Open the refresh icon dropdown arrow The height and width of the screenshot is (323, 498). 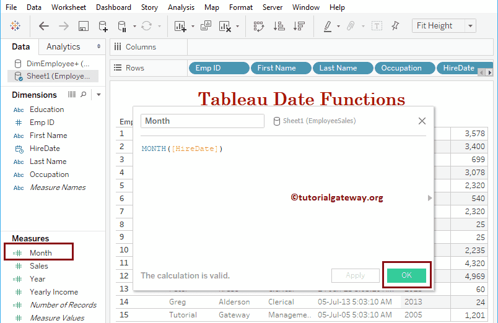pyautogui.click(x=159, y=27)
